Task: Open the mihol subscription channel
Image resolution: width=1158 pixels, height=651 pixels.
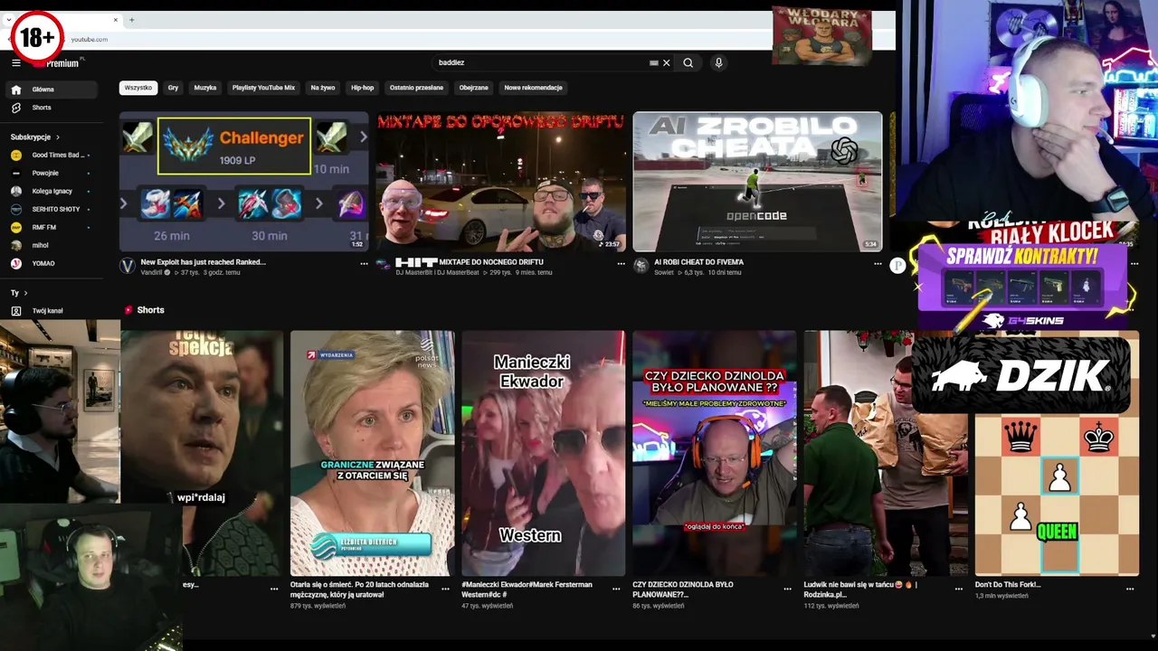Action: pos(52,245)
